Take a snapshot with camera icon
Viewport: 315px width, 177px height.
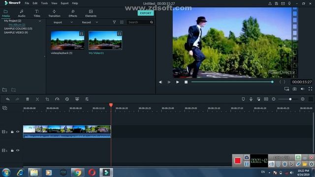click(294, 89)
